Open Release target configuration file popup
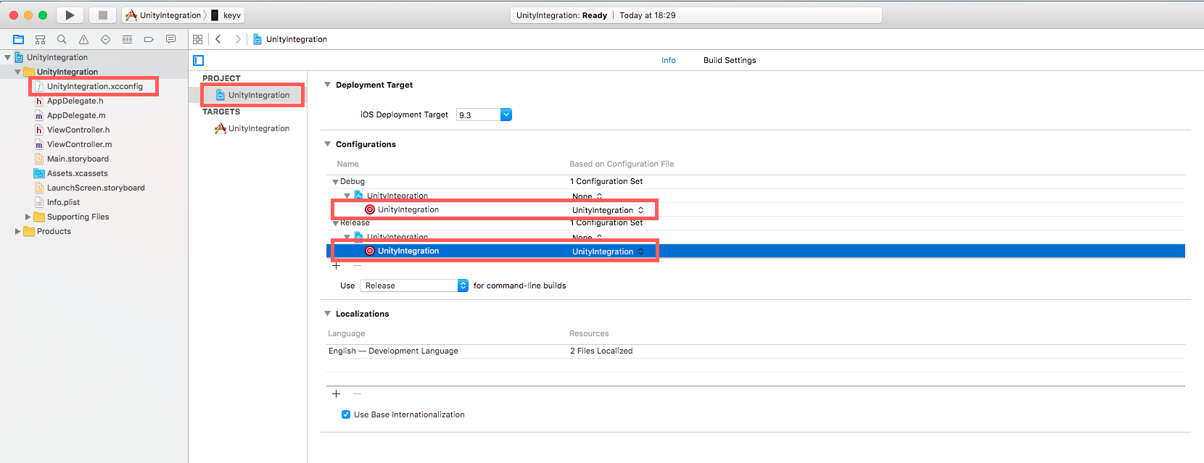The width and height of the screenshot is (1204, 463). point(608,251)
